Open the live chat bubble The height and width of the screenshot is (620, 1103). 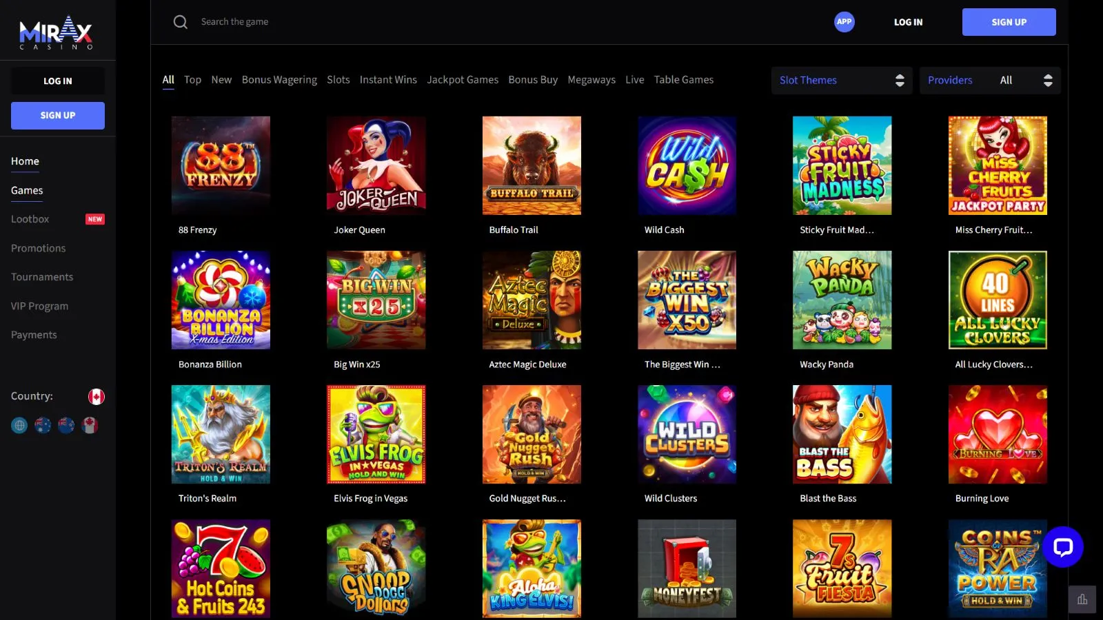click(x=1062, y=547)
